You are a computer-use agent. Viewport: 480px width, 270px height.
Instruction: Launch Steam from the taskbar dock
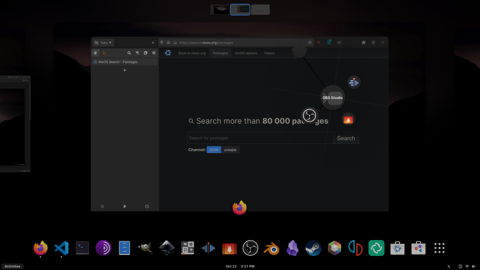[x=313, y=248]
